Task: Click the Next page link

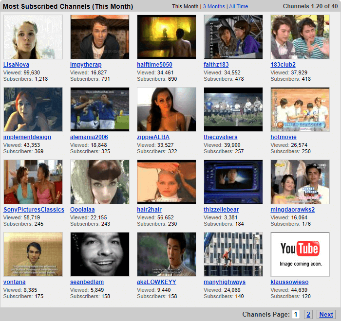Action: pos(326,314)
